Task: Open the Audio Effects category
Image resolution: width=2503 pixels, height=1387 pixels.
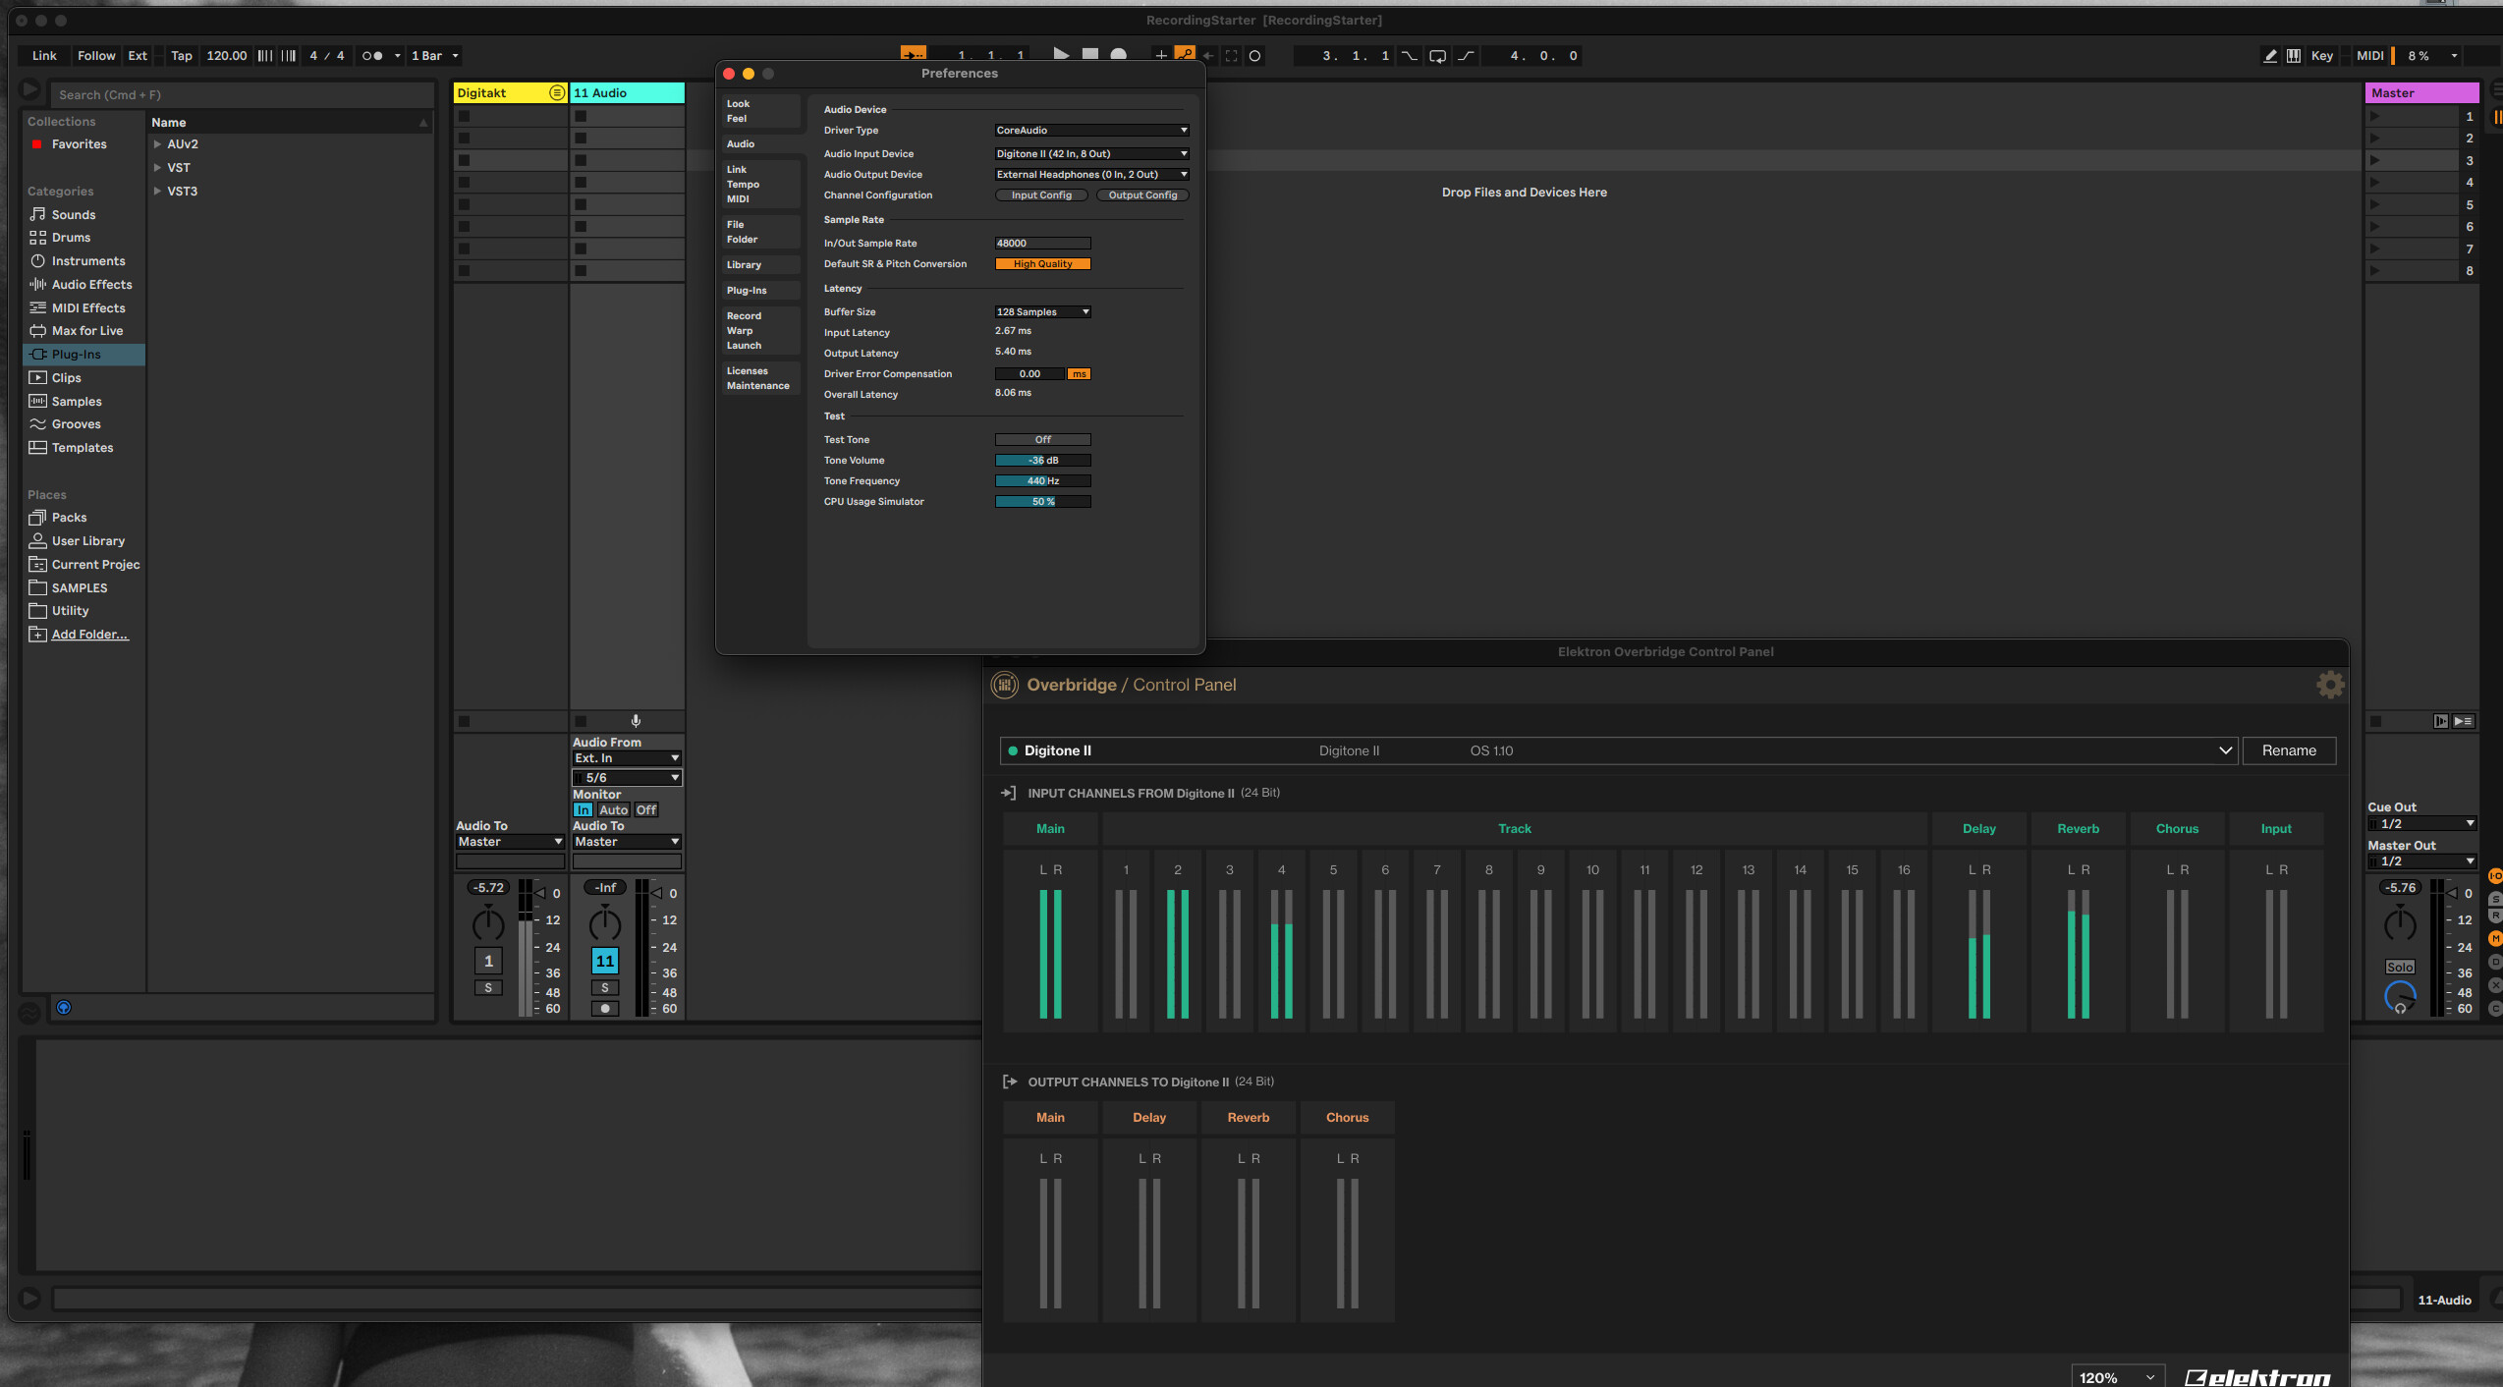Action: [91, 284]
